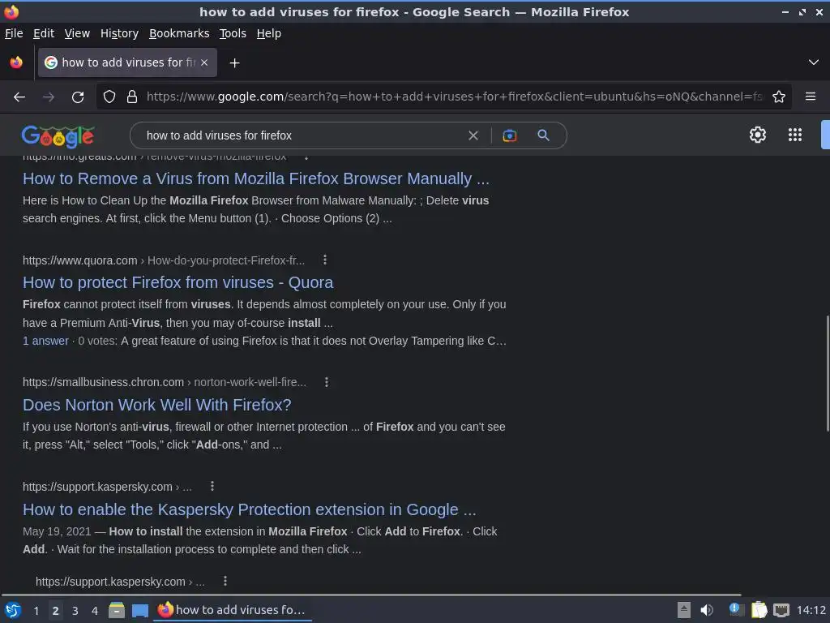Image resolution: width=830 pixels, height=623 pixels.
Task: Select the 'how to add viruses' tab
Action: (127, 62)
